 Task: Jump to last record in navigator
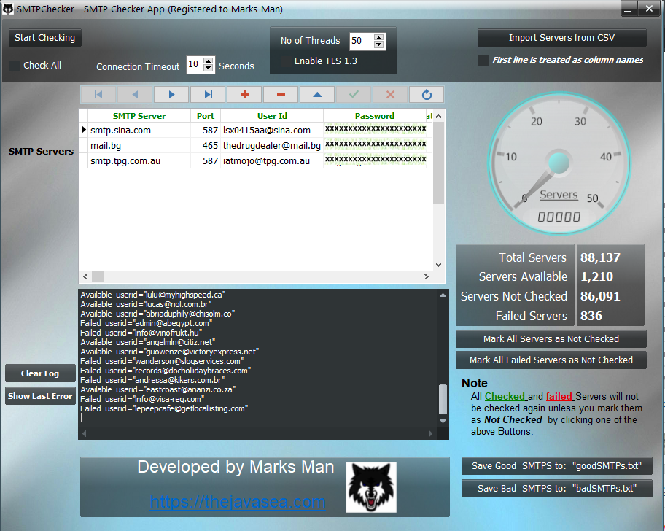click(x=208, y=95)
